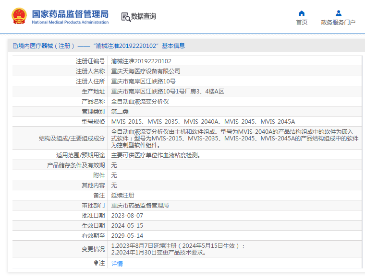Click 重庆市药品监督管理局 cell

[x=140, y=205]
